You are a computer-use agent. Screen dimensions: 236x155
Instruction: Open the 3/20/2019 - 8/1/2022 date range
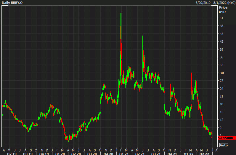215,3
